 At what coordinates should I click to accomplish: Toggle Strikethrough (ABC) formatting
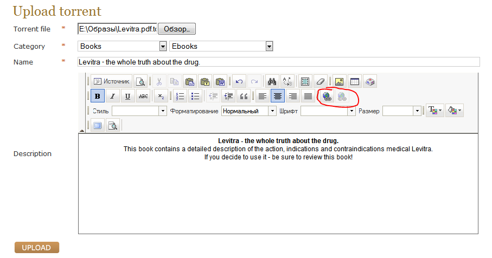point(143,96)
